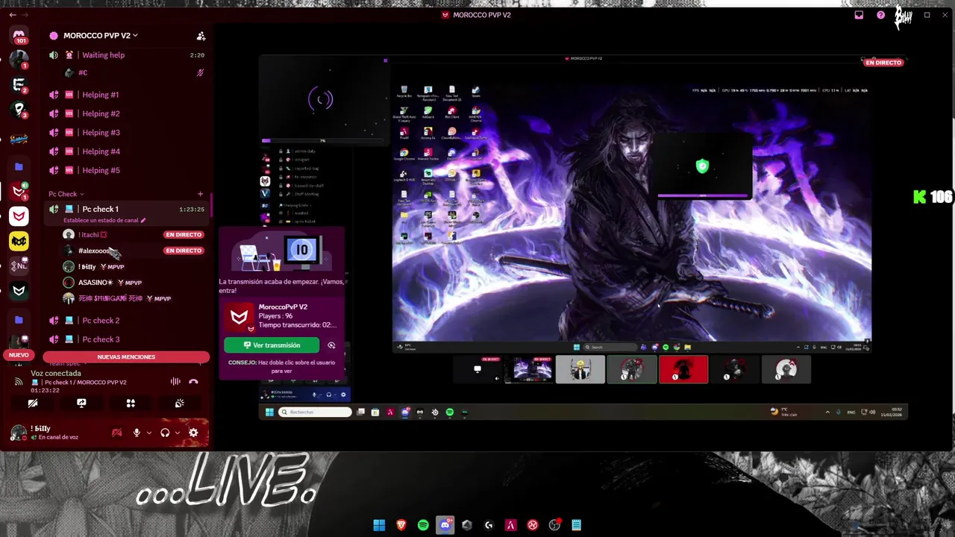
Task: Toggle headphones deafen in user panel
Action: [165, 433]
